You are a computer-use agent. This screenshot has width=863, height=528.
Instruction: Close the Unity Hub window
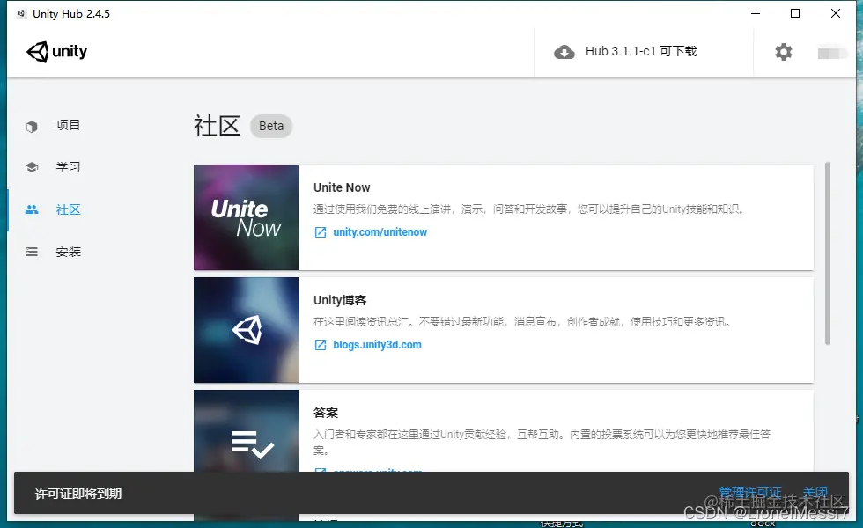pos(836,13)
